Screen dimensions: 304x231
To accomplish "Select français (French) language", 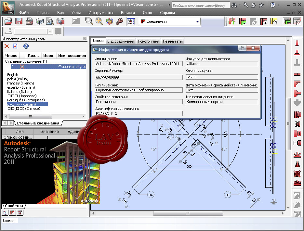I will coord(20,83).
